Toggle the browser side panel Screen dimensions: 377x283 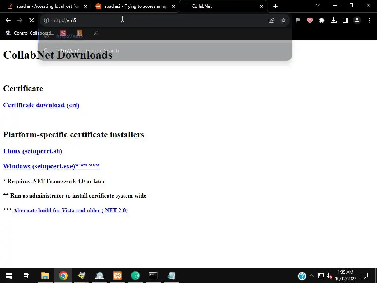click(x=345, y=21)
